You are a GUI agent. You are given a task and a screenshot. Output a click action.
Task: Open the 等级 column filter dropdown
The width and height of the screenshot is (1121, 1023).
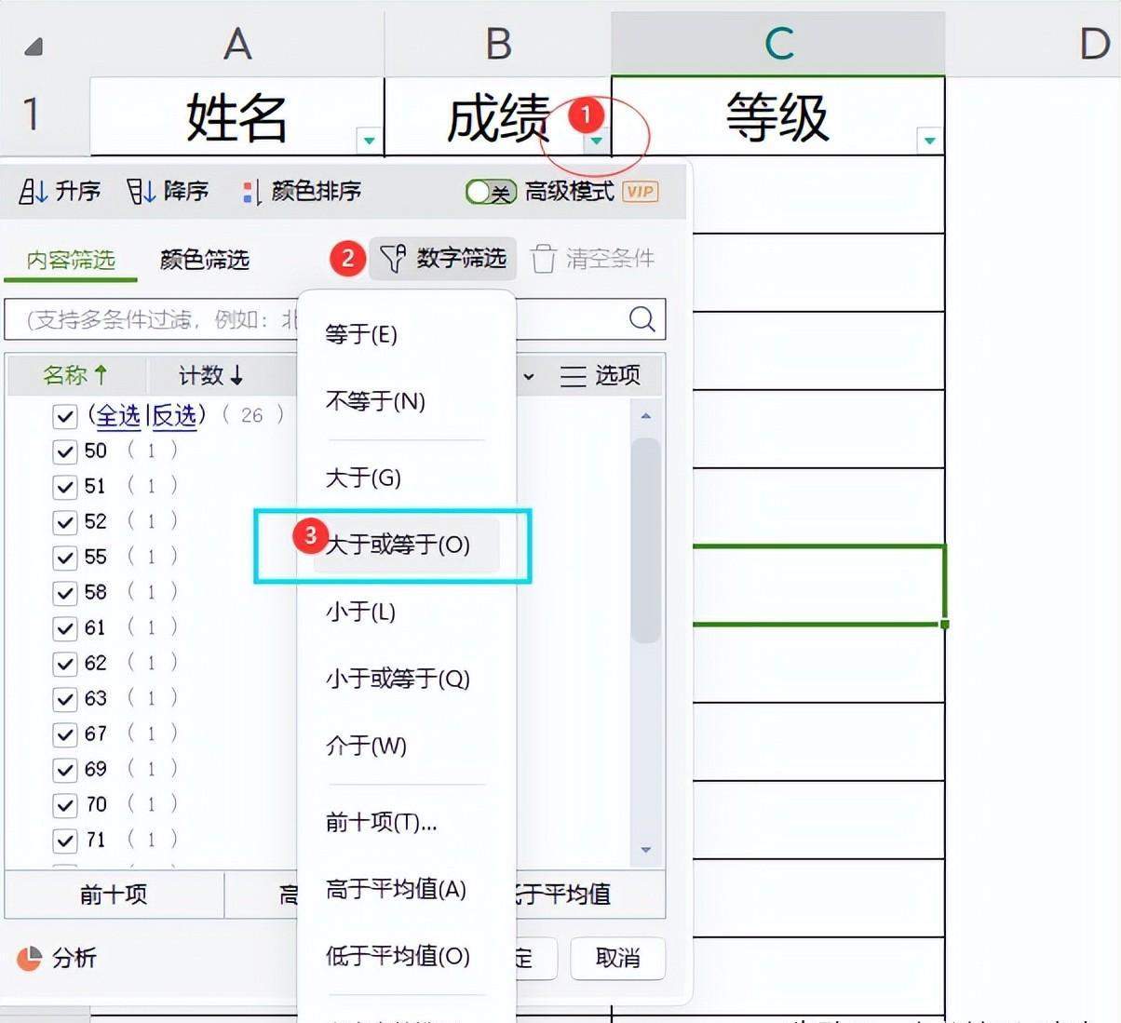[x=929, y=141]
